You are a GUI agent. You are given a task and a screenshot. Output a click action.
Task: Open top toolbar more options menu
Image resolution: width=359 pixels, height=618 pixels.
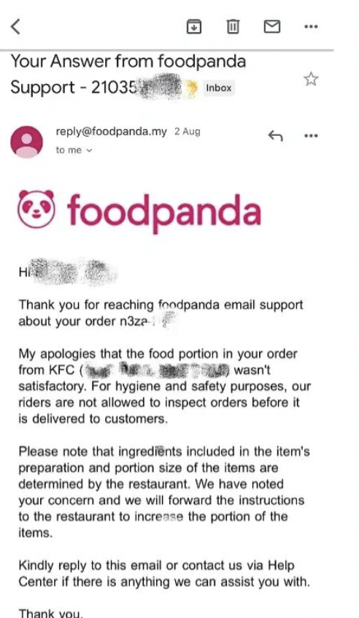point(311,27)
